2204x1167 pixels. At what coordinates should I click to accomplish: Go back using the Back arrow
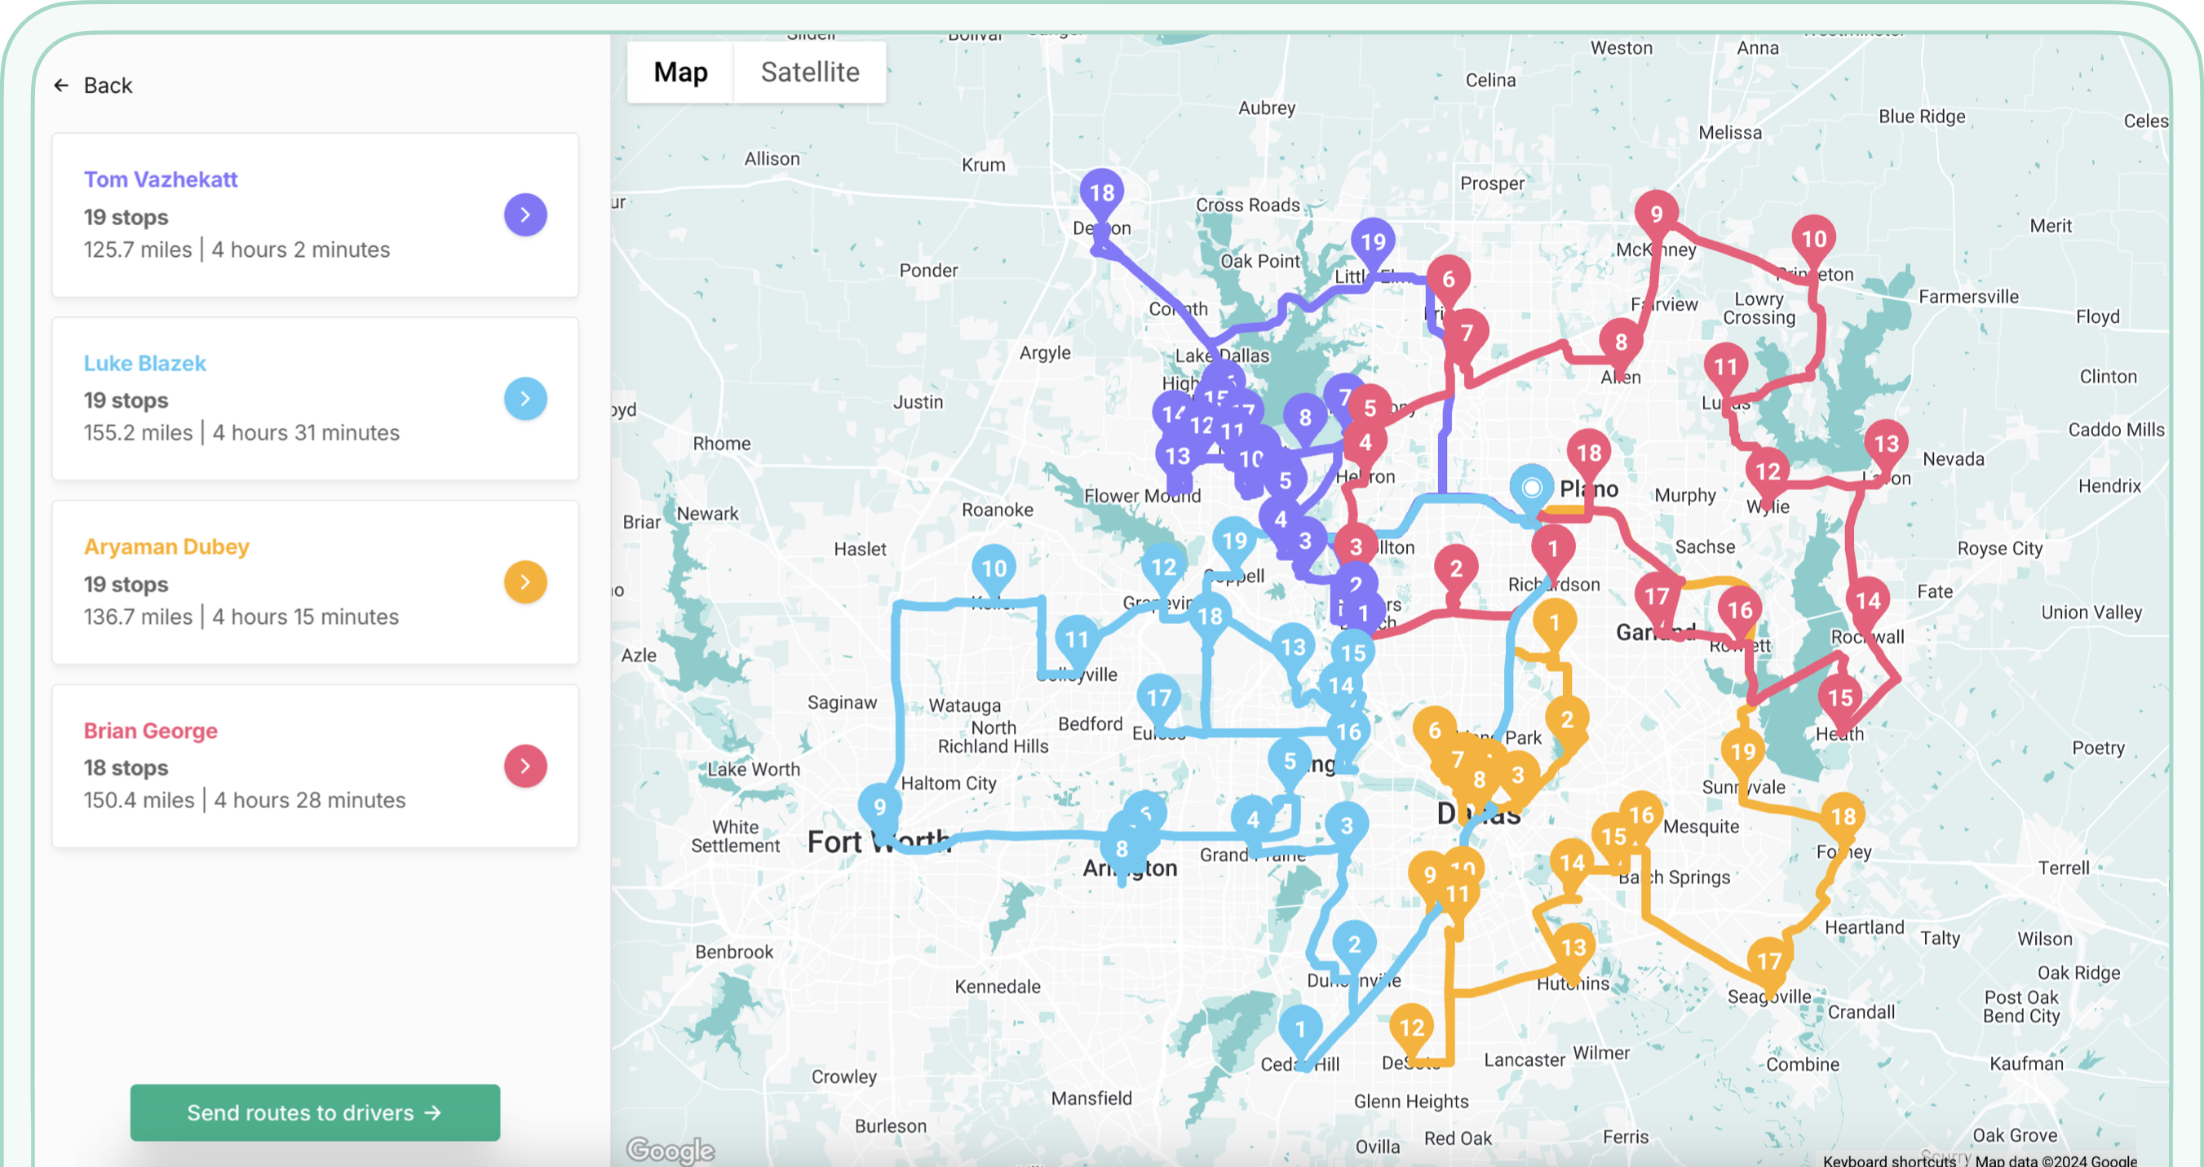[60, 85]
